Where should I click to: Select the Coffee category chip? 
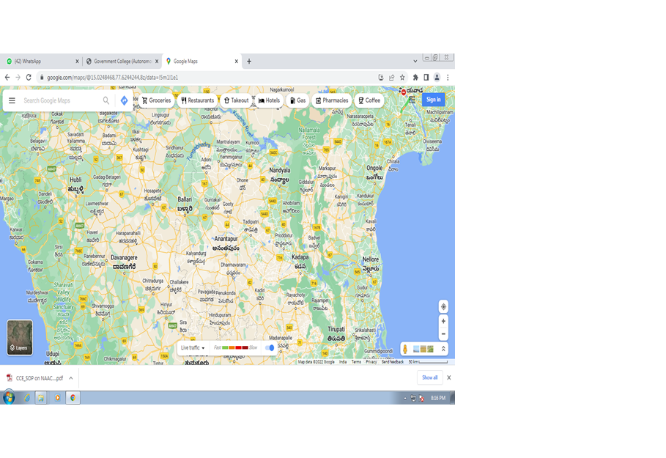click(369, 100)
